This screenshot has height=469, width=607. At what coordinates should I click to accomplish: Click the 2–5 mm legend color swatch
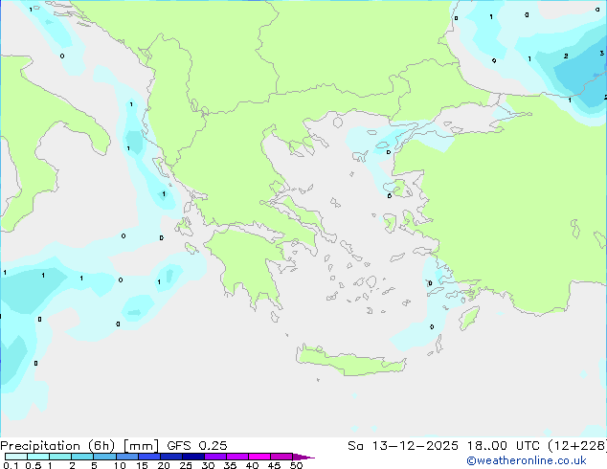click(x=82, y=457)
